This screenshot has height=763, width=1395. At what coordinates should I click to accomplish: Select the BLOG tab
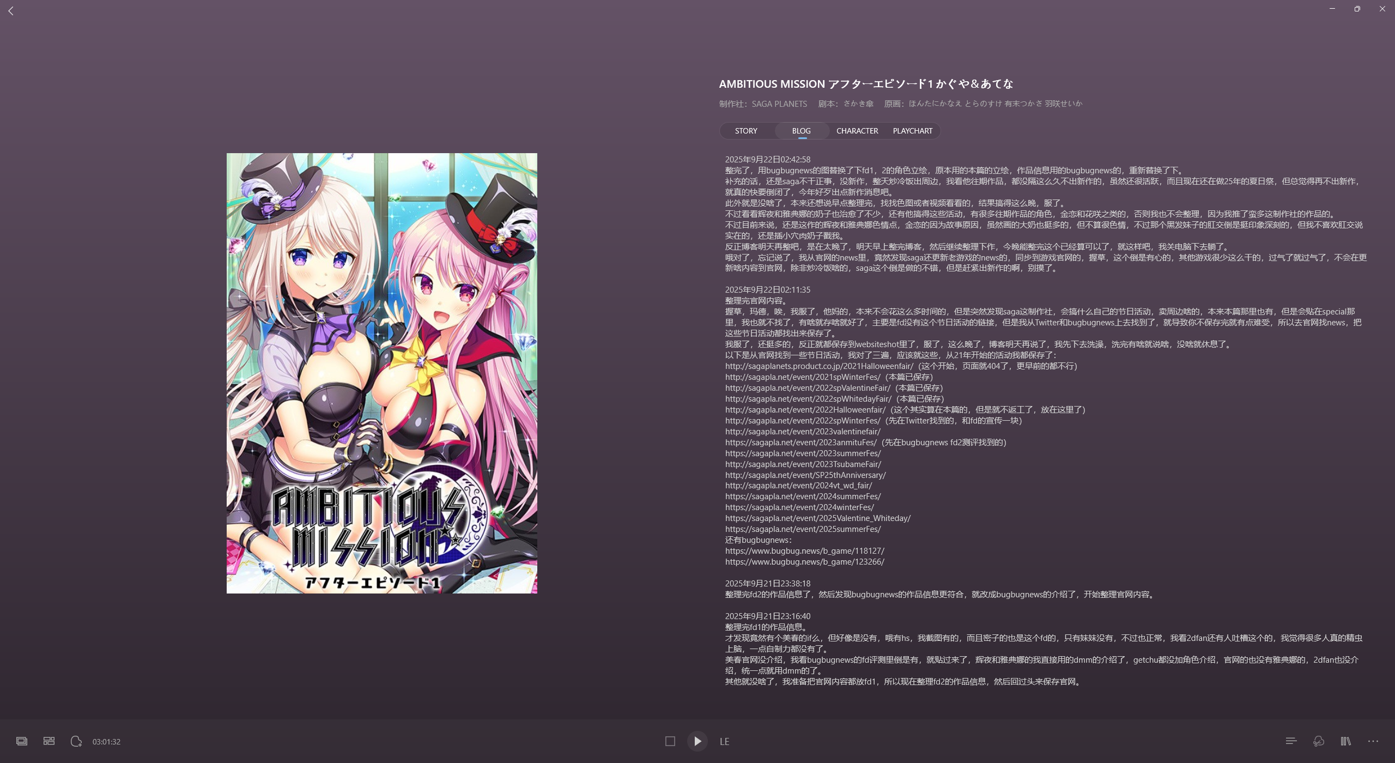[x=801, y=131]
